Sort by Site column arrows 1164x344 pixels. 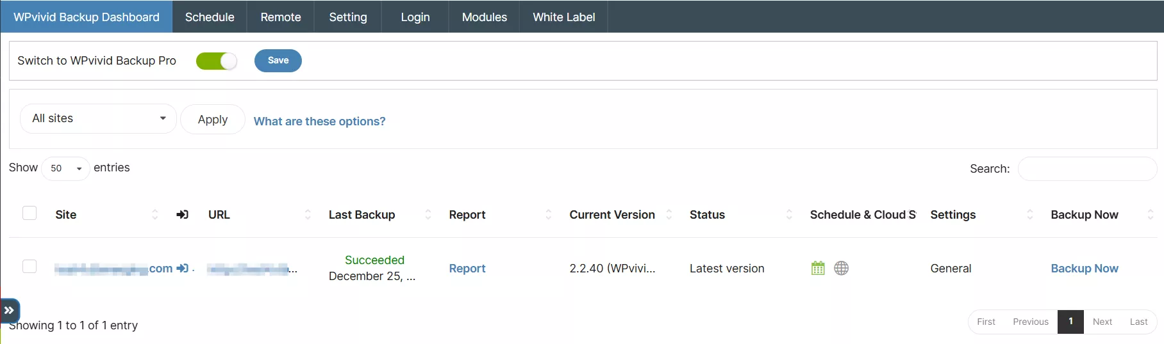[x=155, y=215]
